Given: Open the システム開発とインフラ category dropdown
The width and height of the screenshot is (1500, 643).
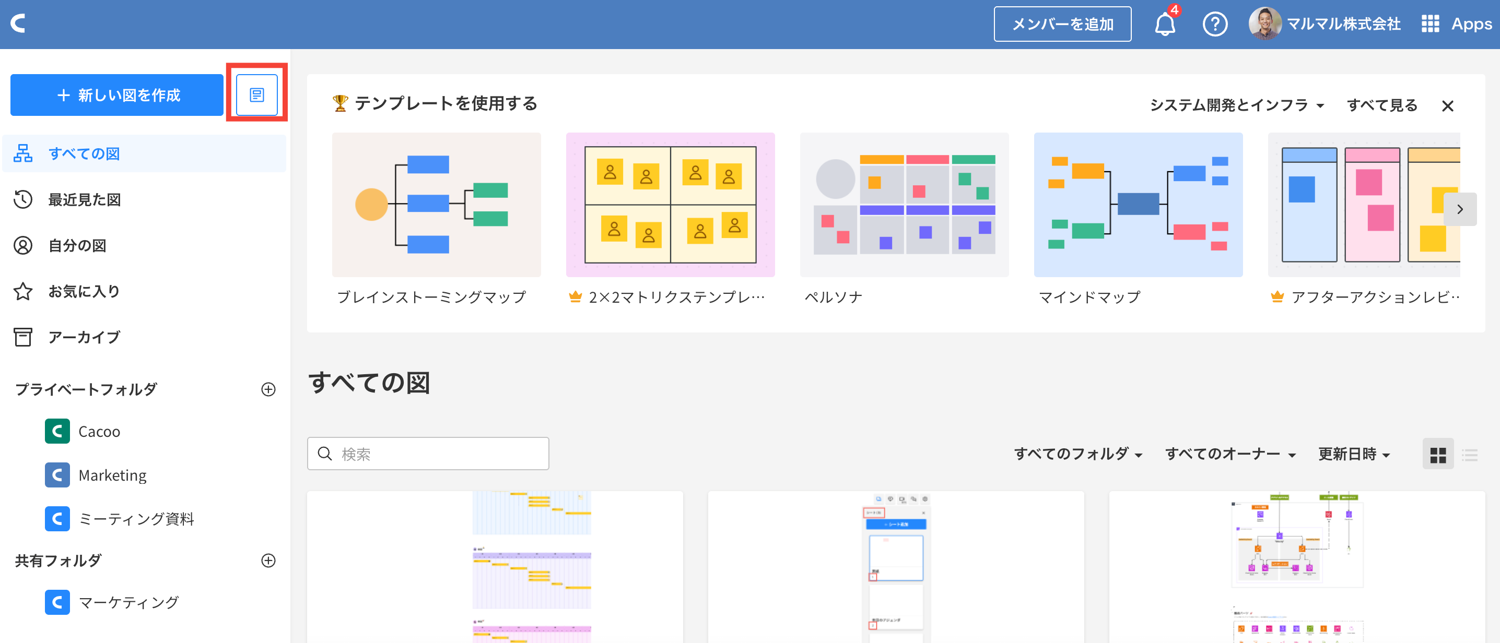Looking at the screenshot, I should click(x=1237, y=105).
